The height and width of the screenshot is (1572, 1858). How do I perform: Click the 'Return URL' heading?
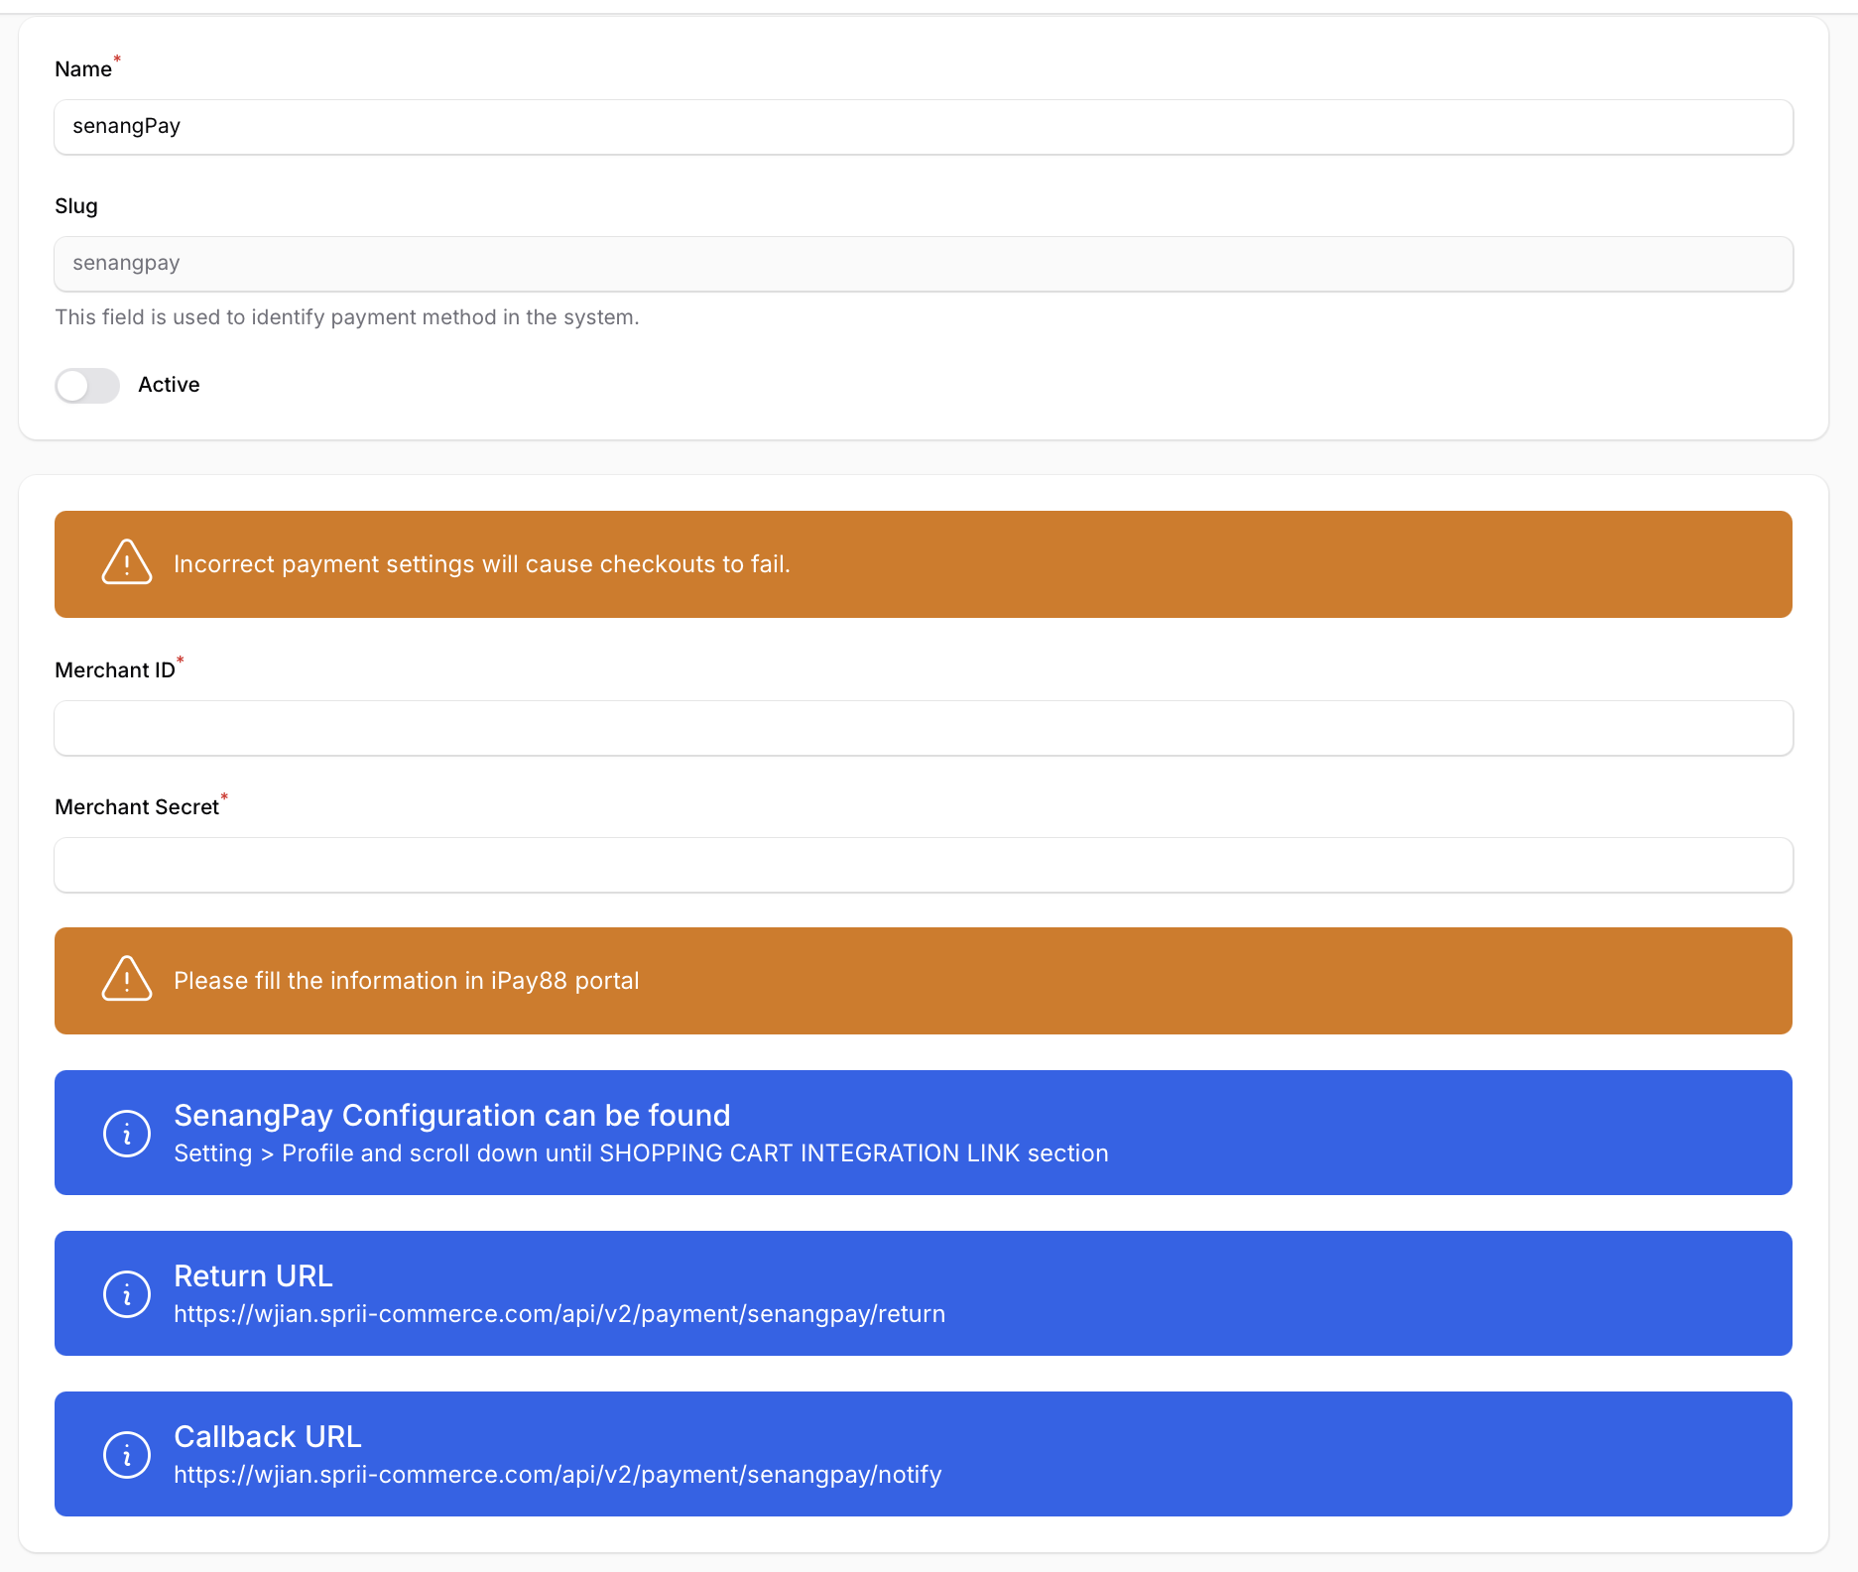pyautogui.click(x=253, y=1276)
